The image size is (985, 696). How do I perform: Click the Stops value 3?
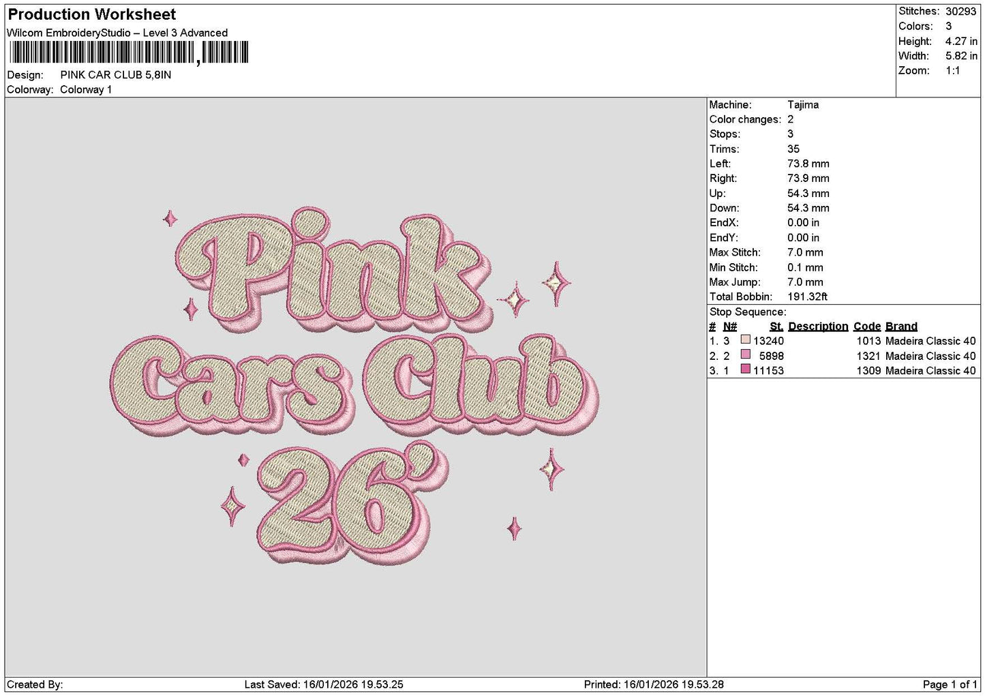(x=790, y=134)
